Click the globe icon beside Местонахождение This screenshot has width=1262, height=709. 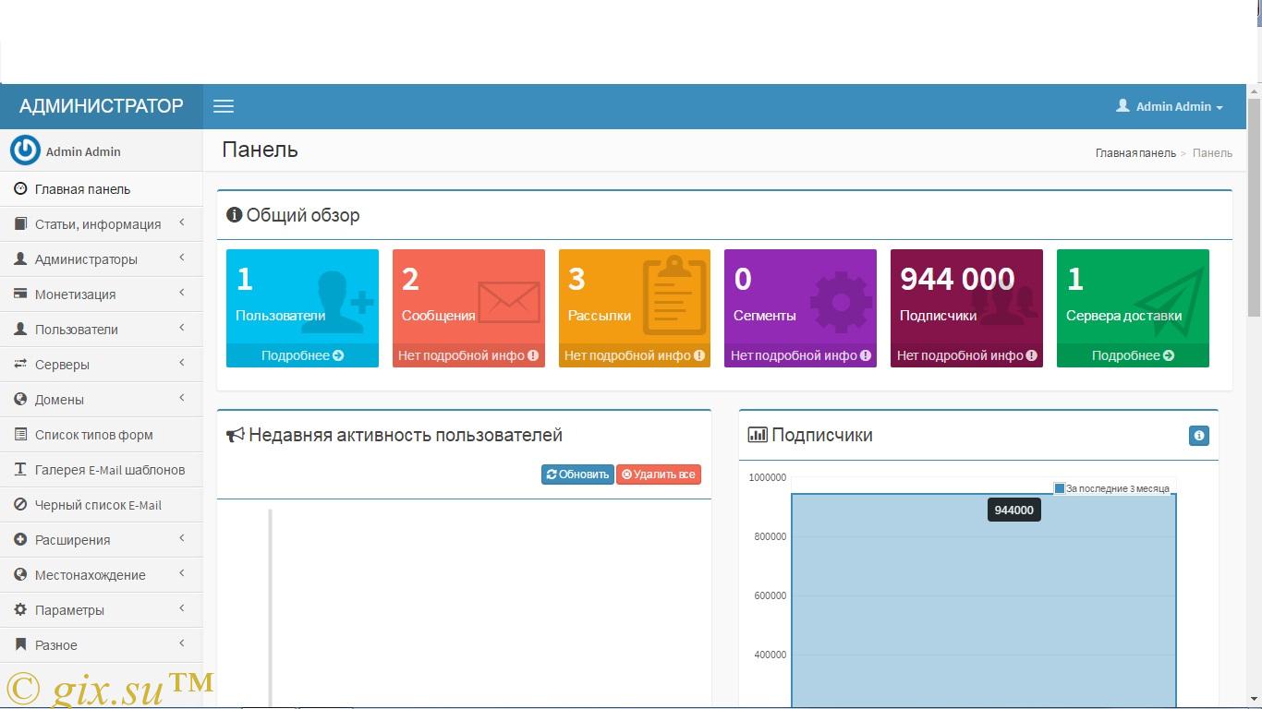coord(20,574)
